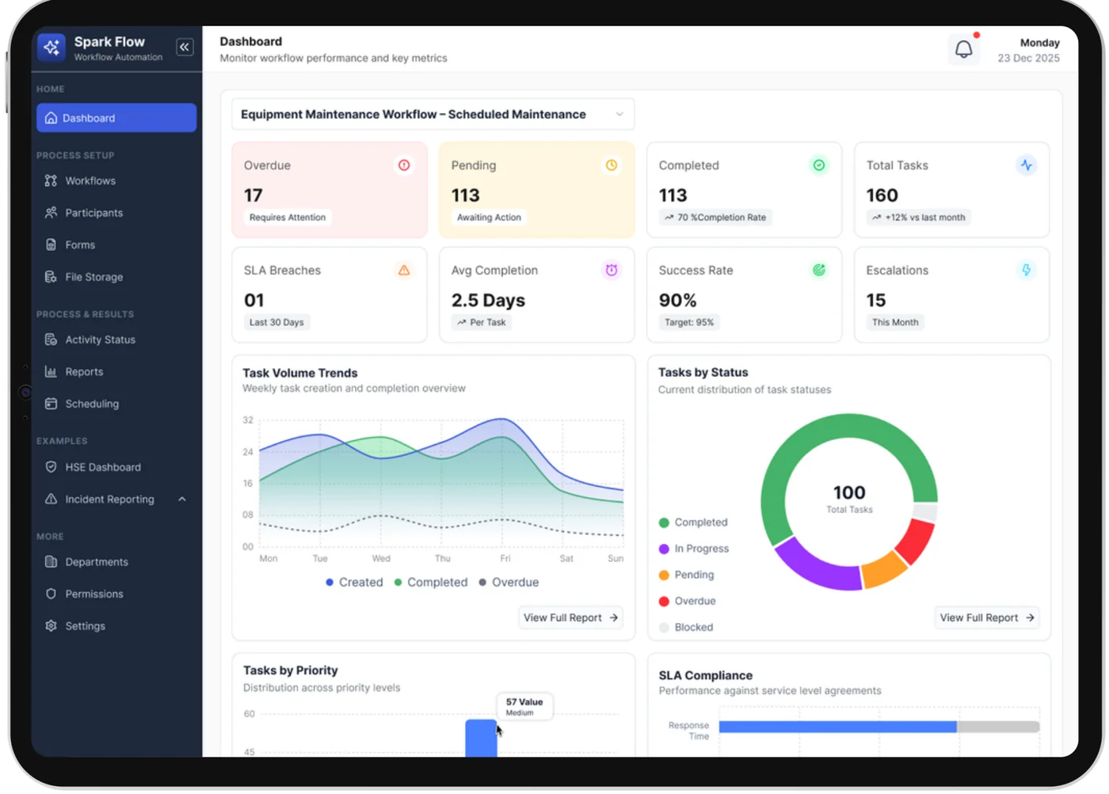Toggle the Overdue series in Task Volume legend
Viewport: 1109px width, 794px height.
[x=509, y=582]
